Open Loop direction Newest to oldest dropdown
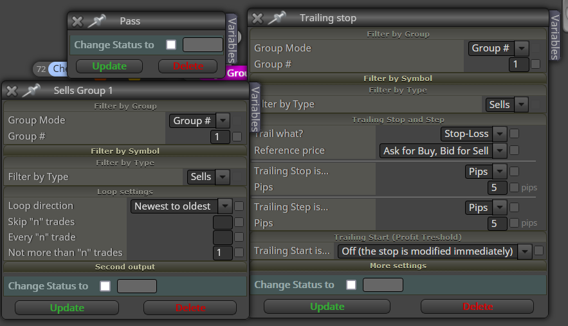The image size is (568, 326). [x=181, y=206]
